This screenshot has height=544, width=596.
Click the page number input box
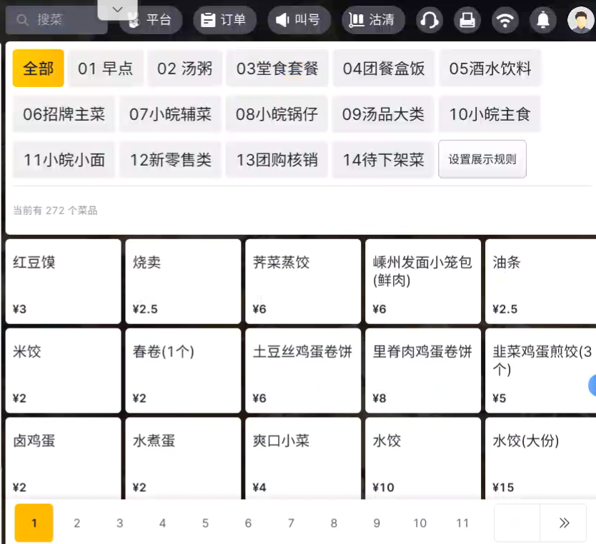click(517, 523)
